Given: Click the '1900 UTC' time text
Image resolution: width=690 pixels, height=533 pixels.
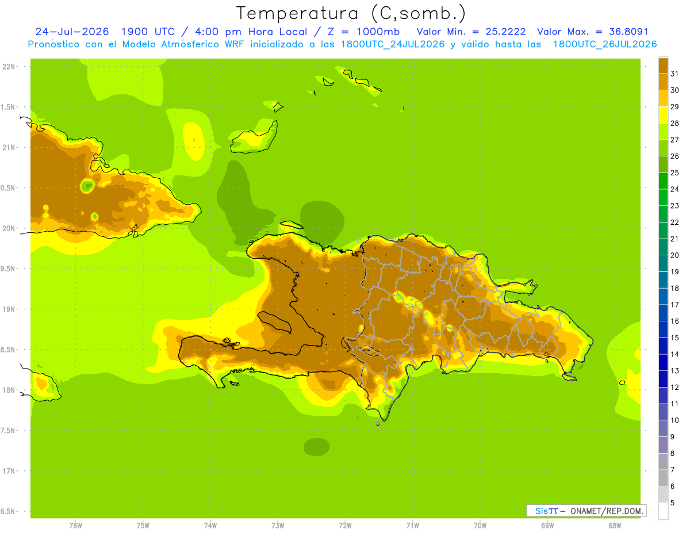Looking at the screenshot, I should click(149, 32).
